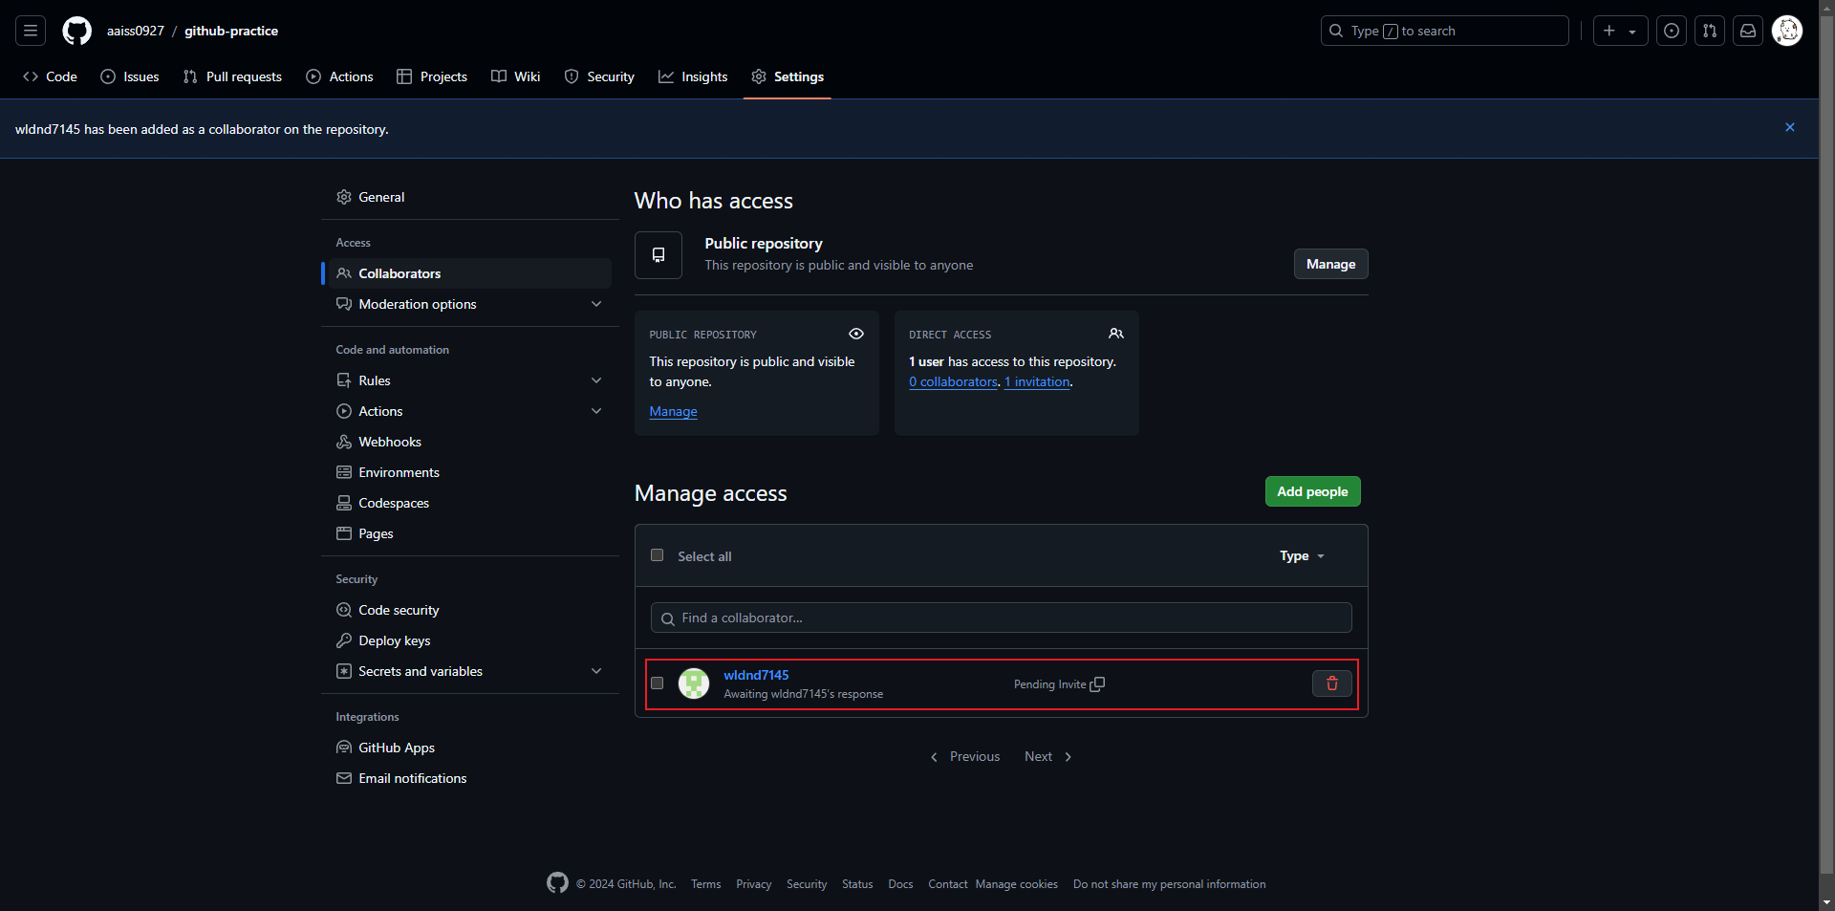Viewport: 1835px width, 911px height.
Task: Click the direct access people icon
Action: pos(1115,334)
